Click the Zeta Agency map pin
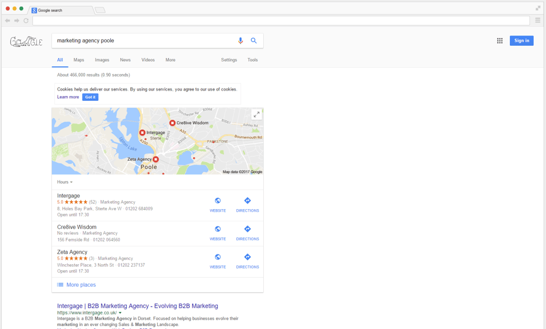 click(x=155, y=159)
